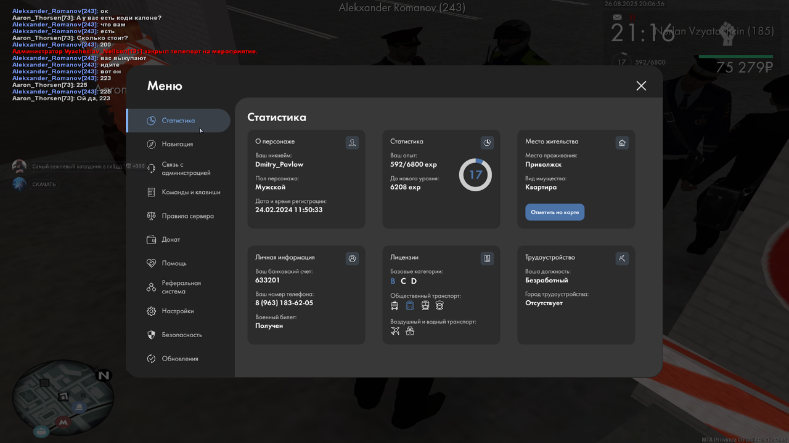Viewport: 789px width, 443px height.
Task: Click the registration date 24.02.2024 11:50:33
Action: tap(288, 210)
